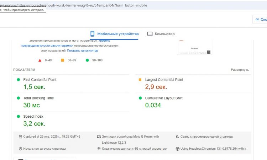This screenshot has height=160, width=267.
Task: Click the red triangle 0–49 legend icon
Action: (x=40, y=60)
